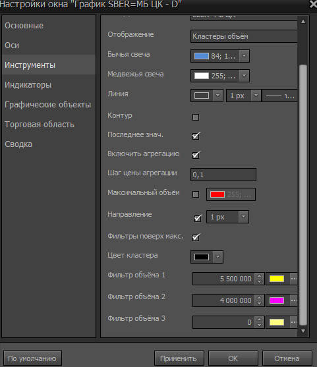Toggle the Максимальный объём checkbox
The height and width of the screenshot is (367, 317).
tap(196, 194)
